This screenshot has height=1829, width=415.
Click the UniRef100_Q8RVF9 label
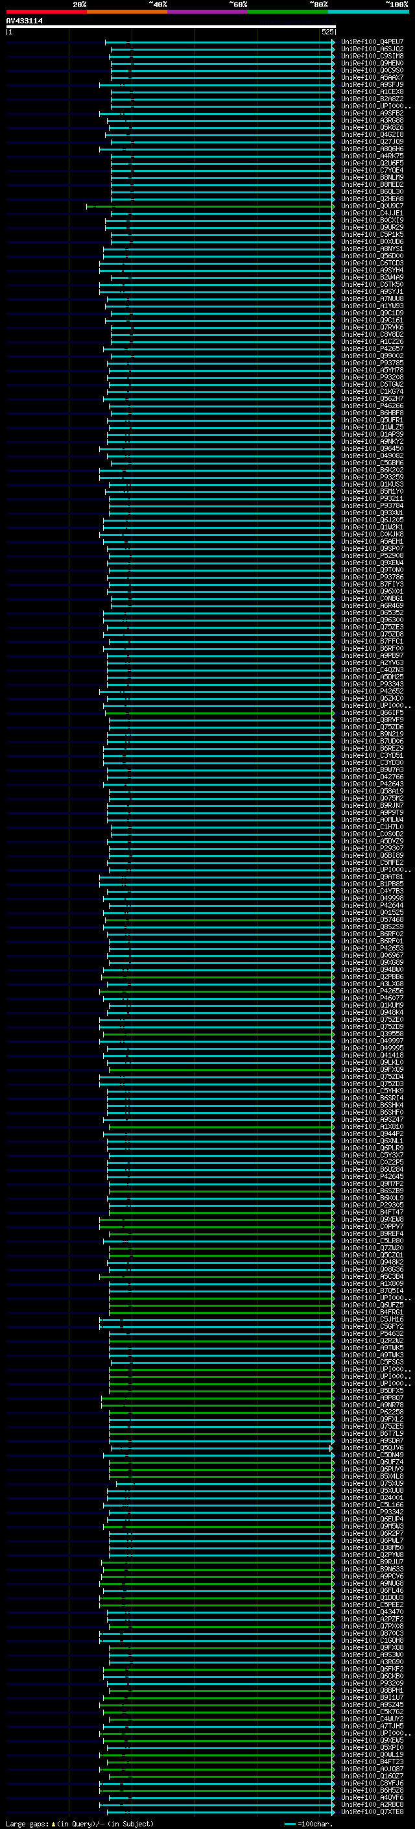click(372, 720)
